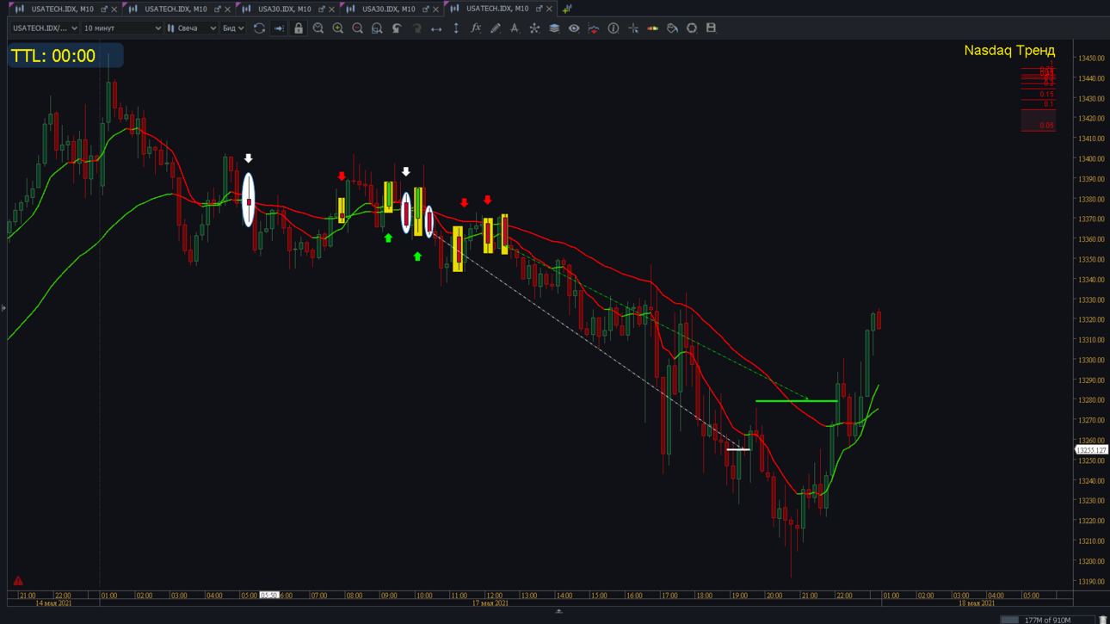This screenshot has width=1110, height=624.
Task: Expand the collapsed left side panel
Action: tap(3, 308)
